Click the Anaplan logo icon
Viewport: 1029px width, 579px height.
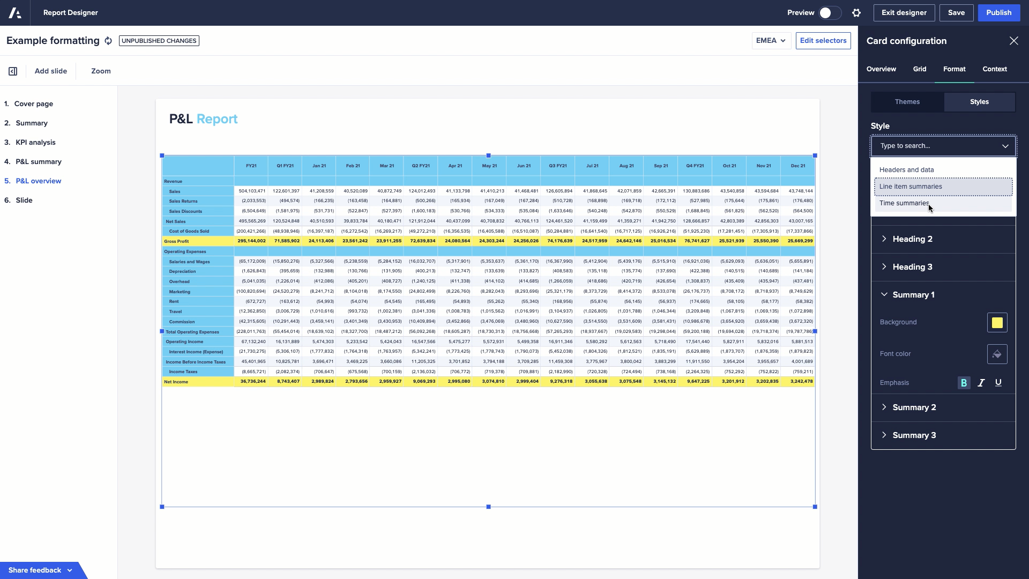[15, 13]
